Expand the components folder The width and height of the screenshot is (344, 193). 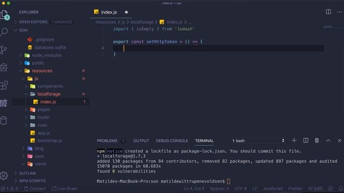[51, 86]
